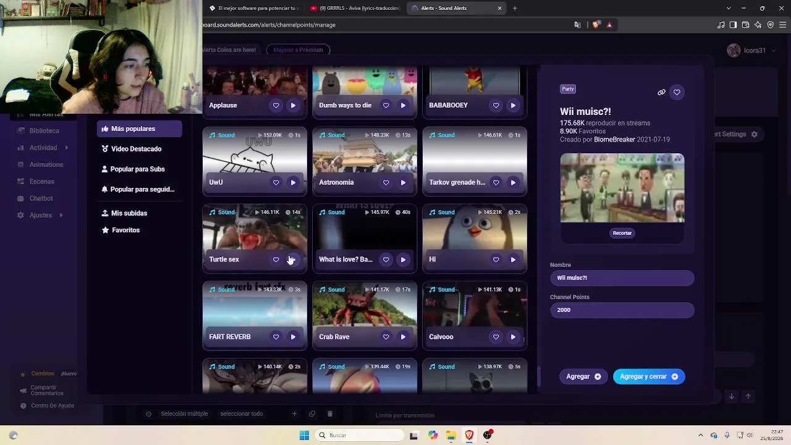791x445 pixels.
Task: Open the Cambios changelog link
Action: click(43, 374)
